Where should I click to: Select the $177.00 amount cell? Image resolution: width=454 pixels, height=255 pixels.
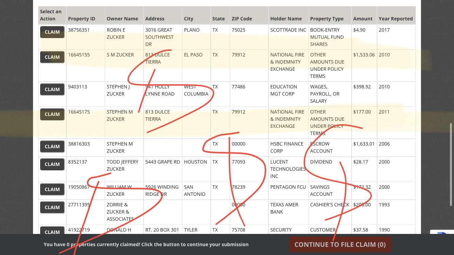[362, 112]
